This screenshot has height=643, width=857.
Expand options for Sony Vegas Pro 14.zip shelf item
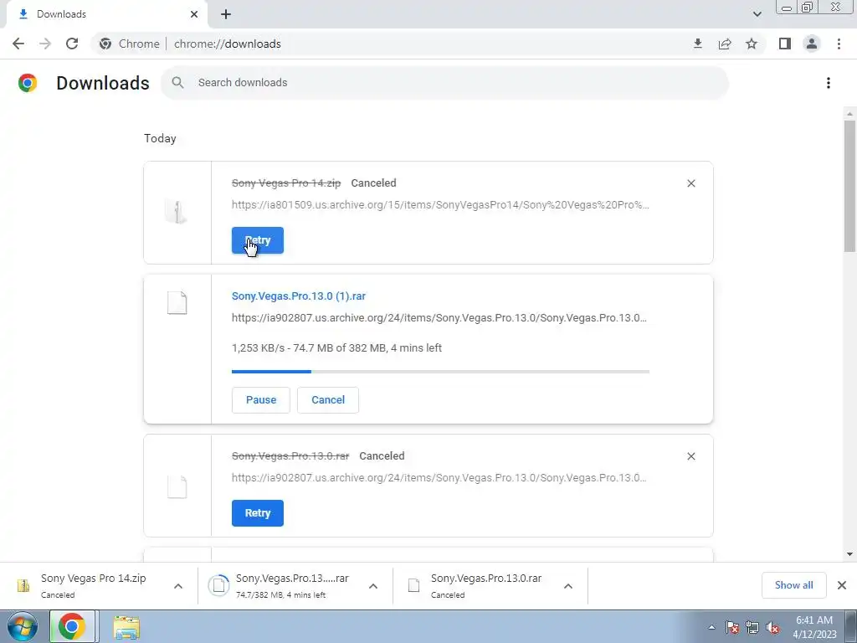[178, 586]
